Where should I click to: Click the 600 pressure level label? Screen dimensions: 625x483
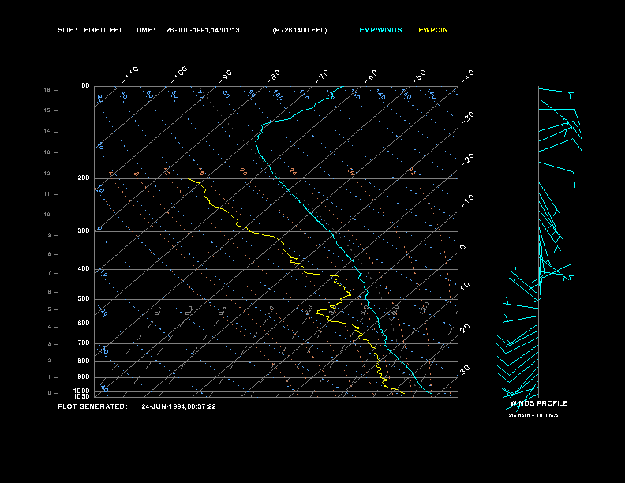click(84, 324)
